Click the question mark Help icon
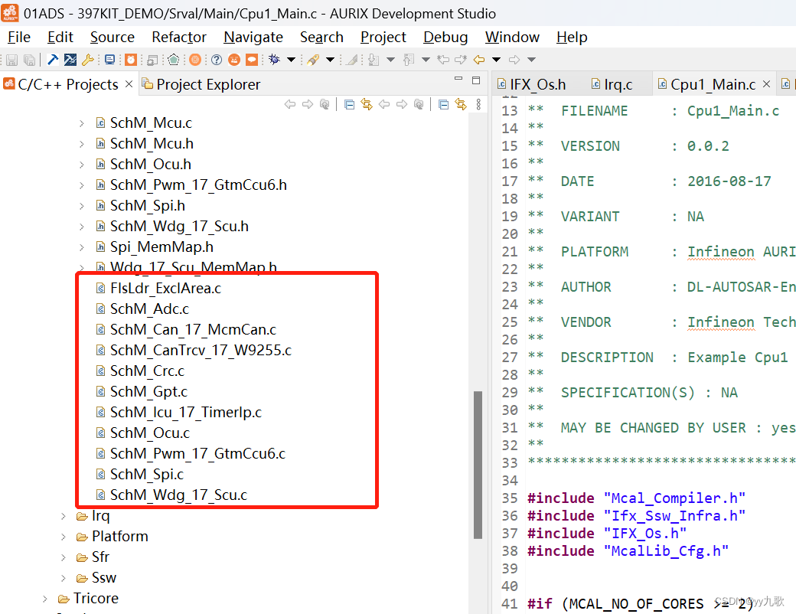 (217, 60)
